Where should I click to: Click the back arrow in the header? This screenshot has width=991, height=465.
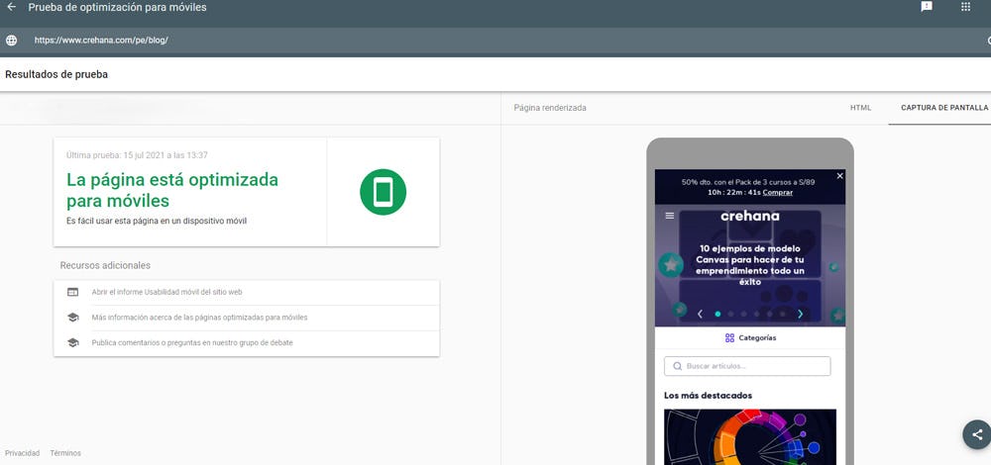(12, 7)
